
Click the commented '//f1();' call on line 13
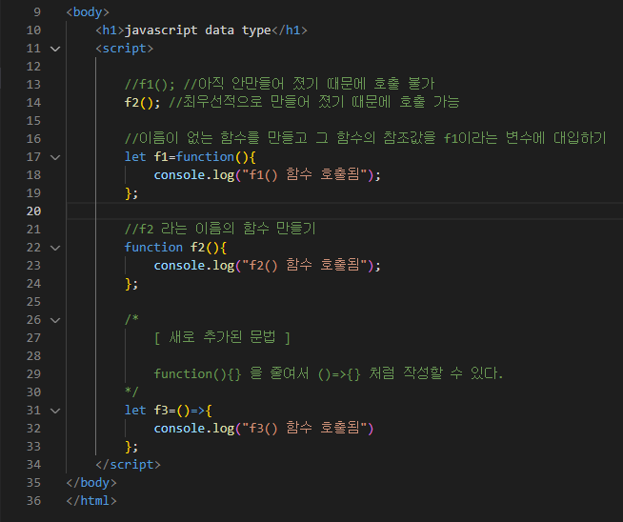(x=150, y=85)
